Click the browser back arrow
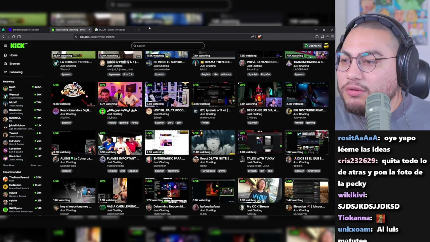Screen dimensions: 430x242 3,37
